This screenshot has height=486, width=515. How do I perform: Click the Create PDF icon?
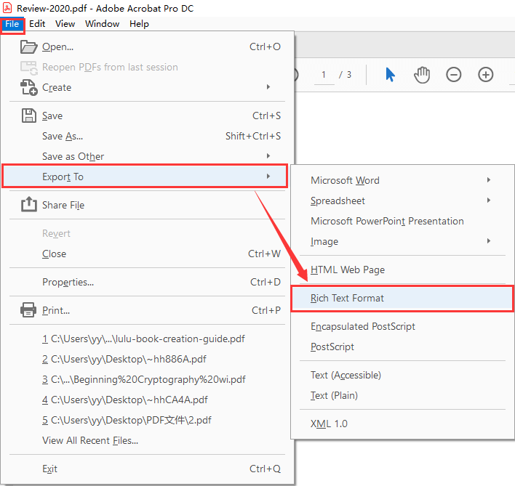29,88
